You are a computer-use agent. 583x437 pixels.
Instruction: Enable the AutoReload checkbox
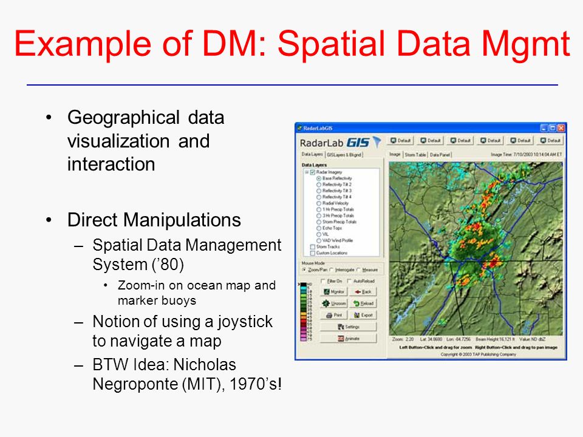coord(350,281)
